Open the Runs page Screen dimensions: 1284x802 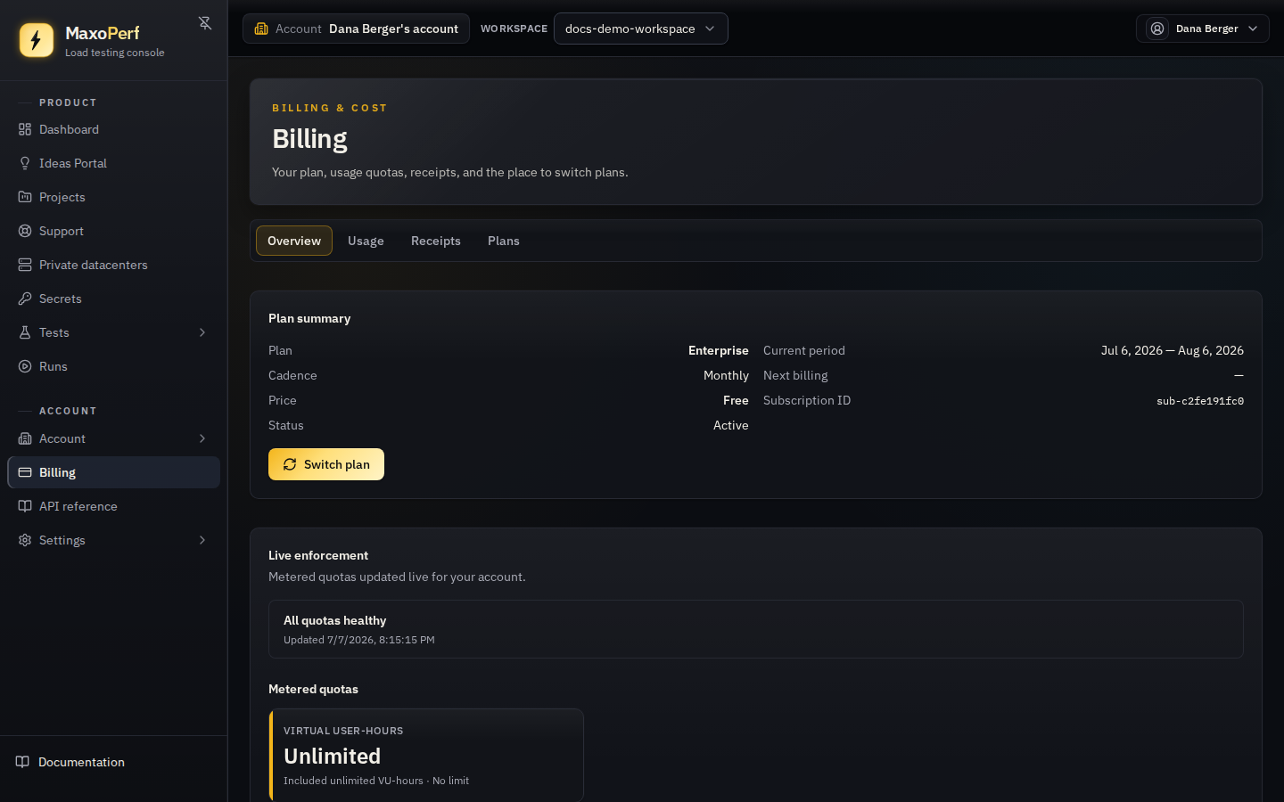113,366
